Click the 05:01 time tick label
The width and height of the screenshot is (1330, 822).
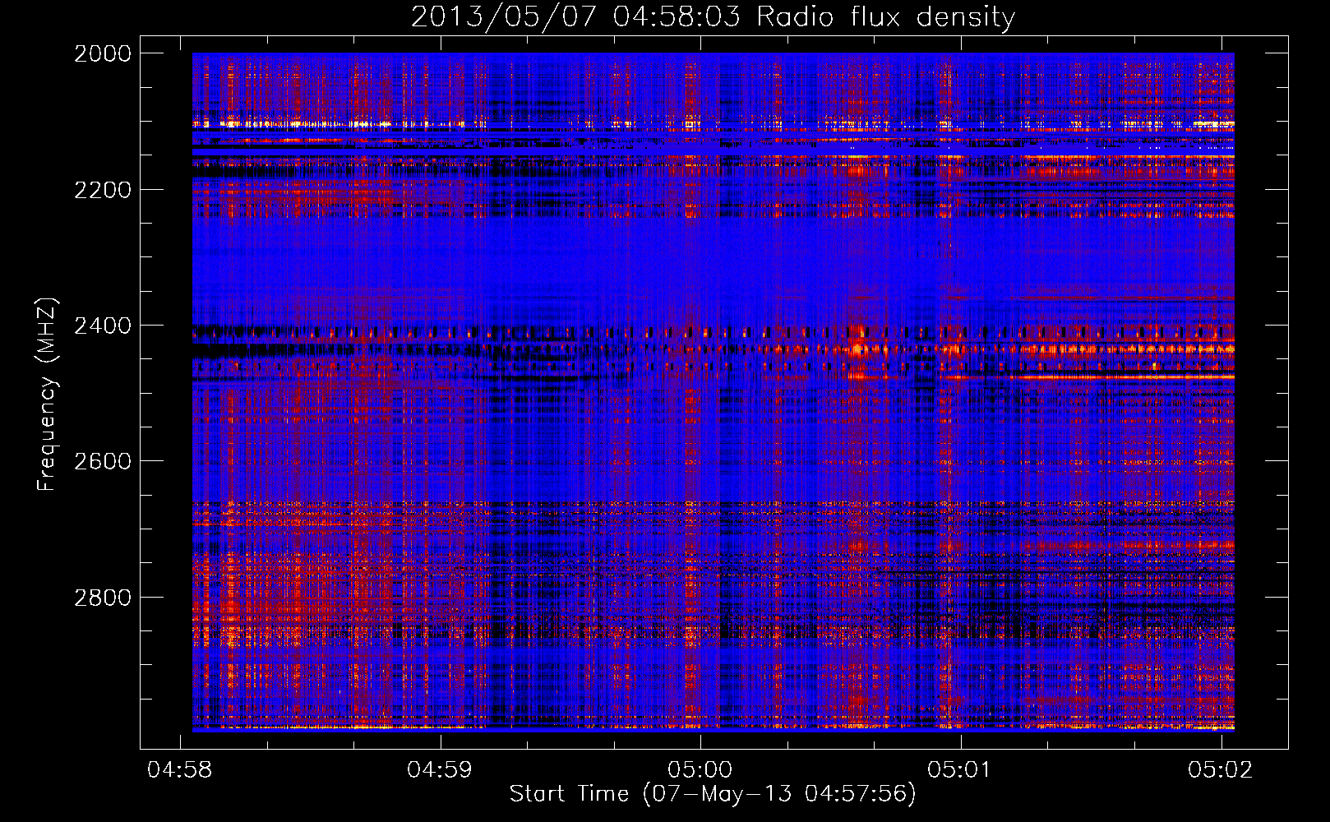(x=960, y=769)
